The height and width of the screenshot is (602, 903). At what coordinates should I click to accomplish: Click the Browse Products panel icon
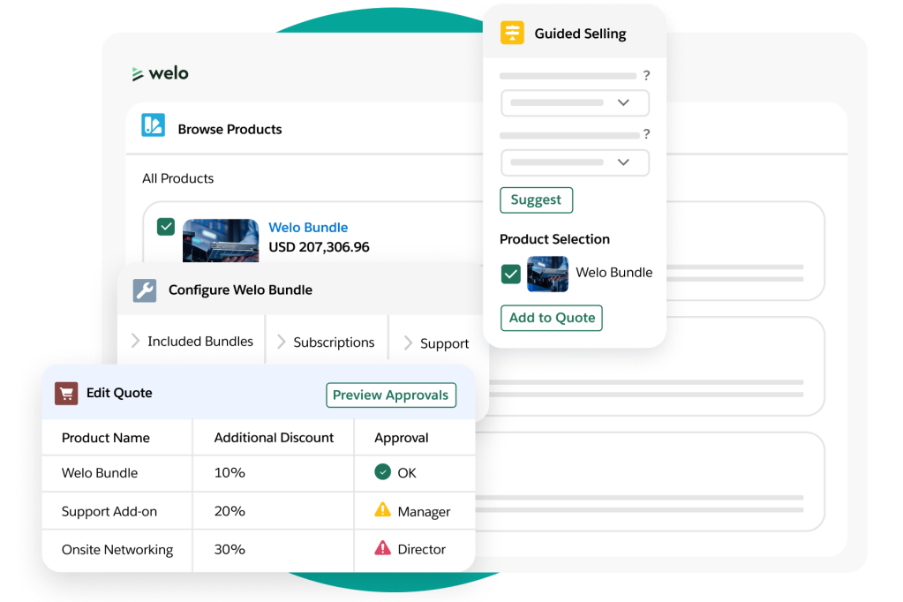pos(154,125)
